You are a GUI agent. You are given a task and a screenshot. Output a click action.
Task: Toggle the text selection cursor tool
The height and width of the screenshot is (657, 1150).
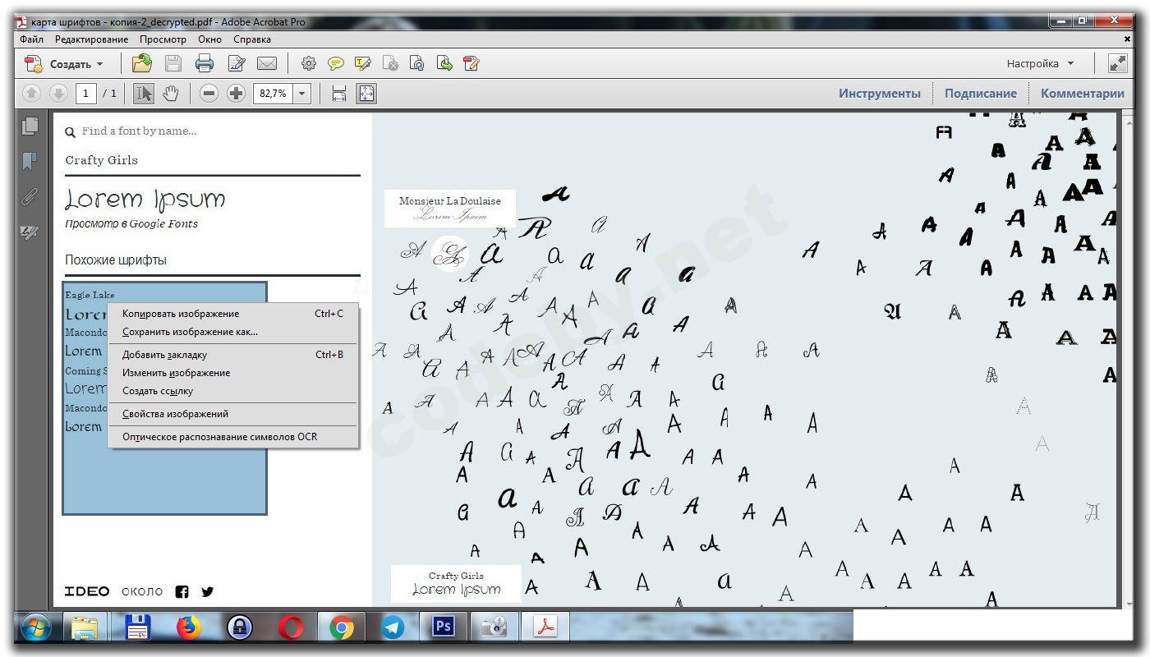tap(144, 94)
